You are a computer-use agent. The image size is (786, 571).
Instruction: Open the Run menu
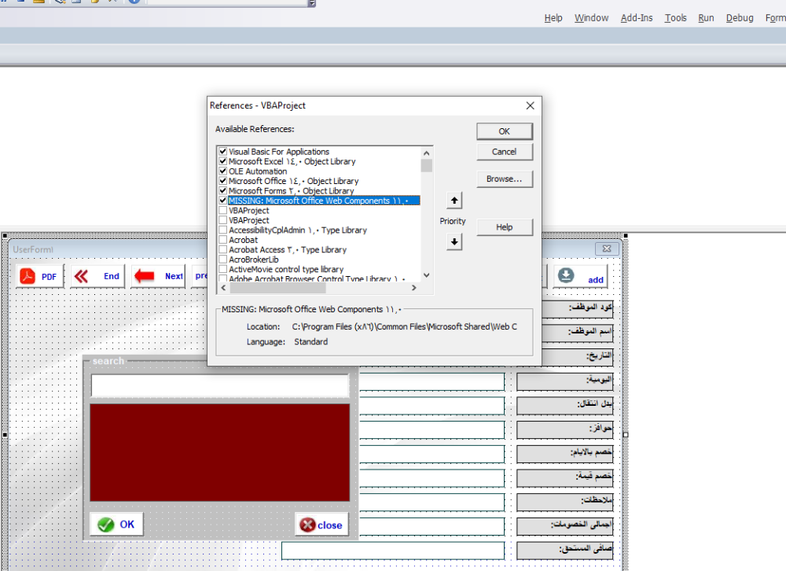point(706,18)
